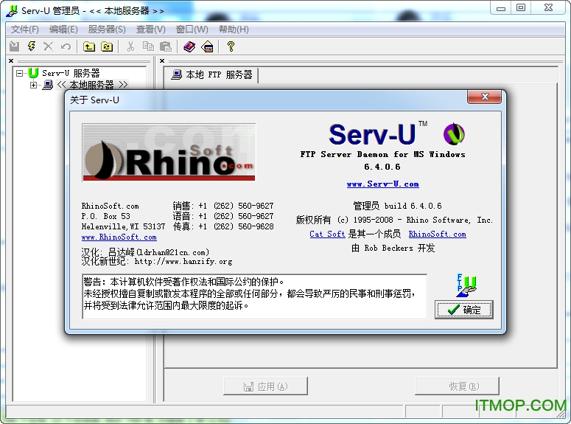Open the www.Serv-U.com link
Screen dimensions: 571x424
point(382,184)
